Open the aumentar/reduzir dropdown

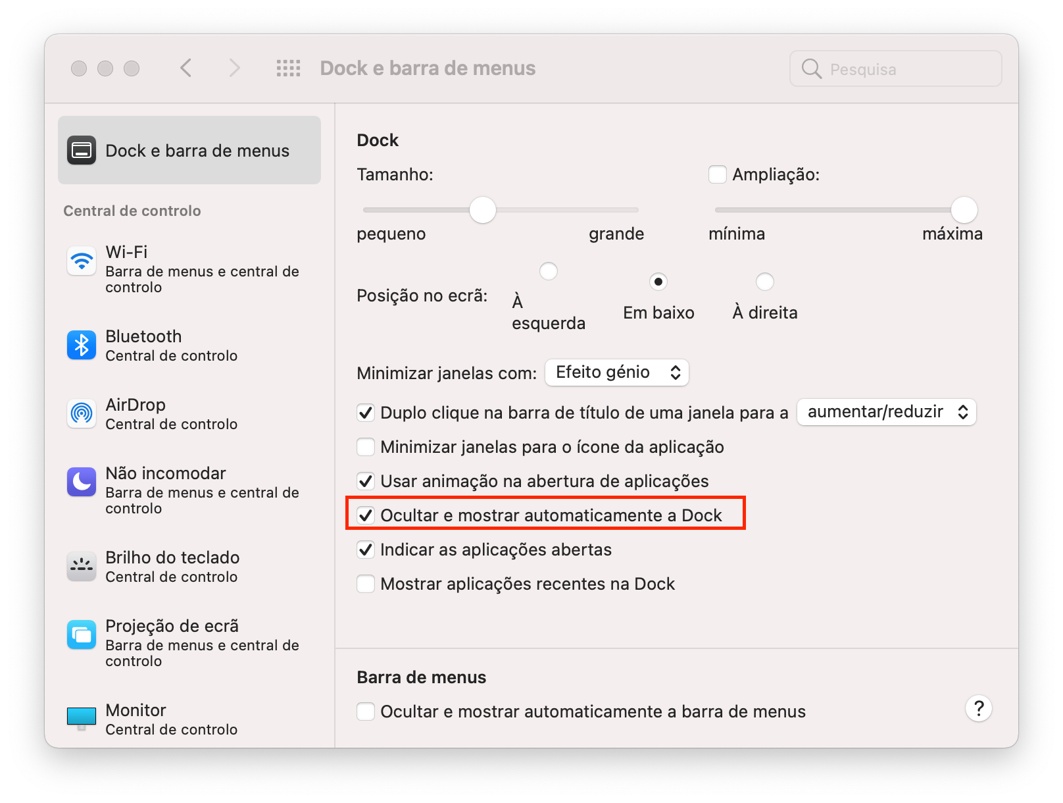887,412
